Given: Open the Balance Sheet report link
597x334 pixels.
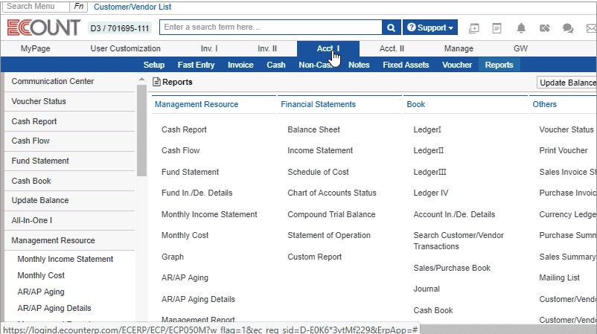Looking at the screenshot, I should point(313,129).
